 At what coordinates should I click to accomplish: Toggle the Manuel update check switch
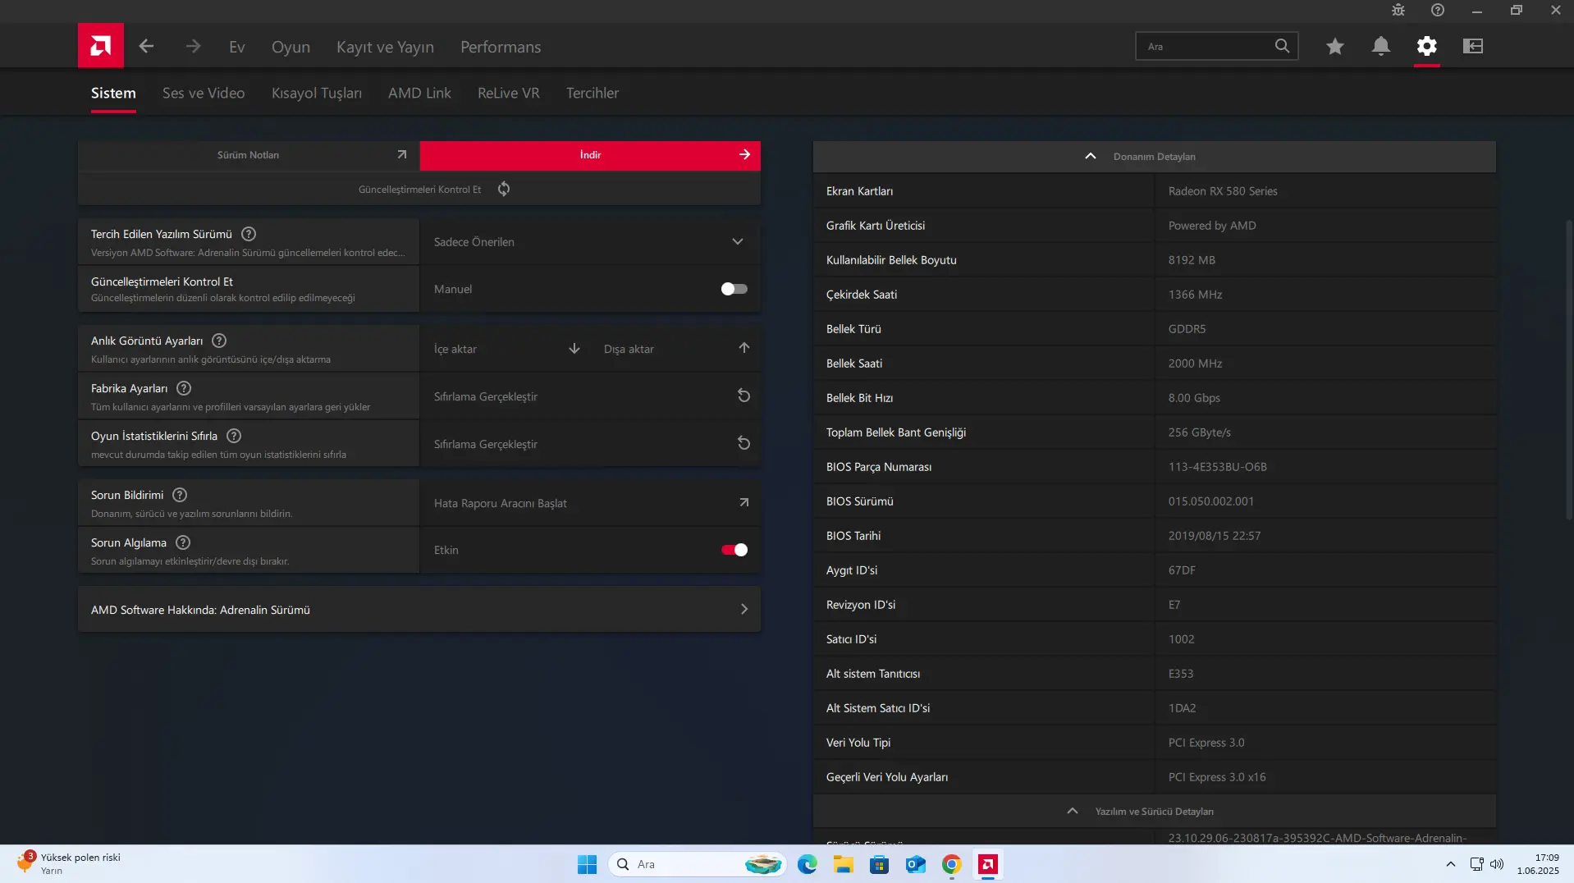(734, 289)
